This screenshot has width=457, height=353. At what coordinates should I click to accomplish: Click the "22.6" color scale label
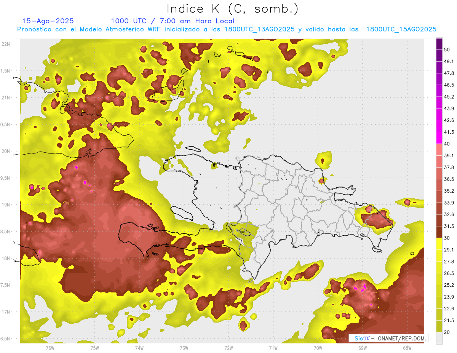coord(449,308)
